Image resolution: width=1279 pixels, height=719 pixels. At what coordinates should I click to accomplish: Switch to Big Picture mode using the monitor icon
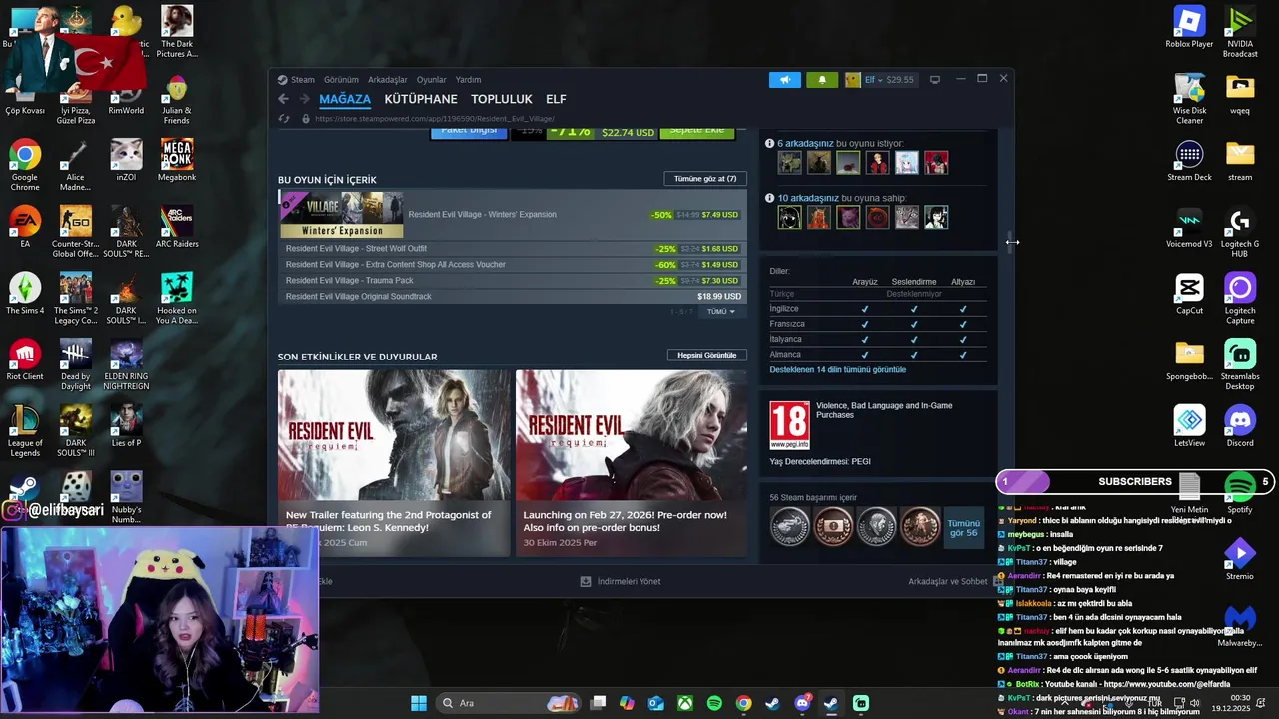(x=935, y=79)
